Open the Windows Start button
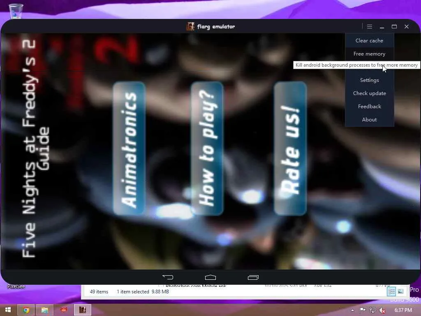The image size is (421, 316). point(8,310)
